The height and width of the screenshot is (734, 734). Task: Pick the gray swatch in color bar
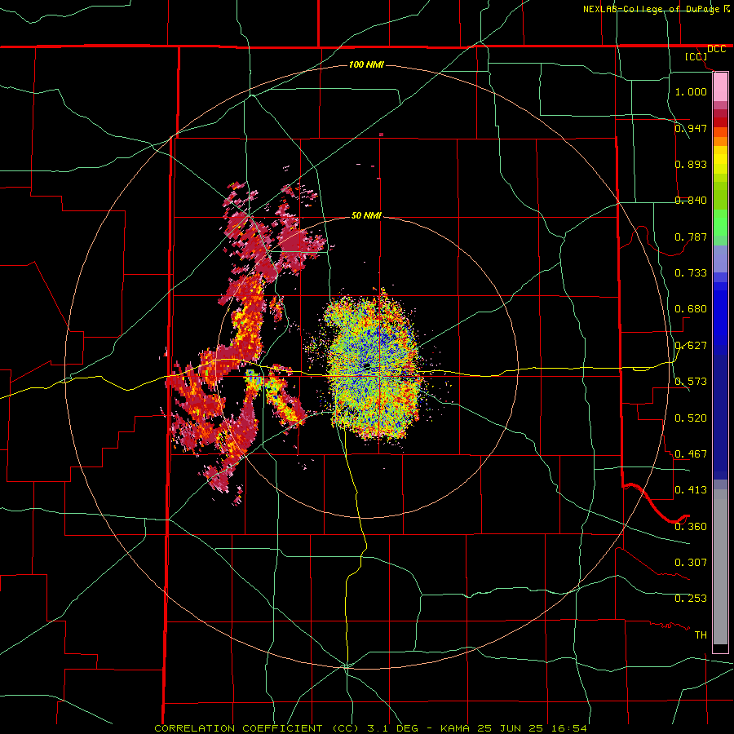pos(720,567)
